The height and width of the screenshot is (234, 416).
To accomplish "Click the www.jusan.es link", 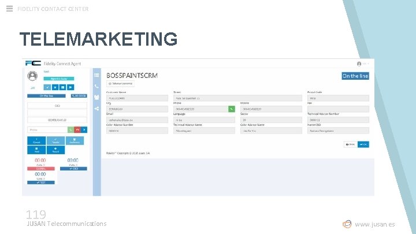I will point(374,224).
